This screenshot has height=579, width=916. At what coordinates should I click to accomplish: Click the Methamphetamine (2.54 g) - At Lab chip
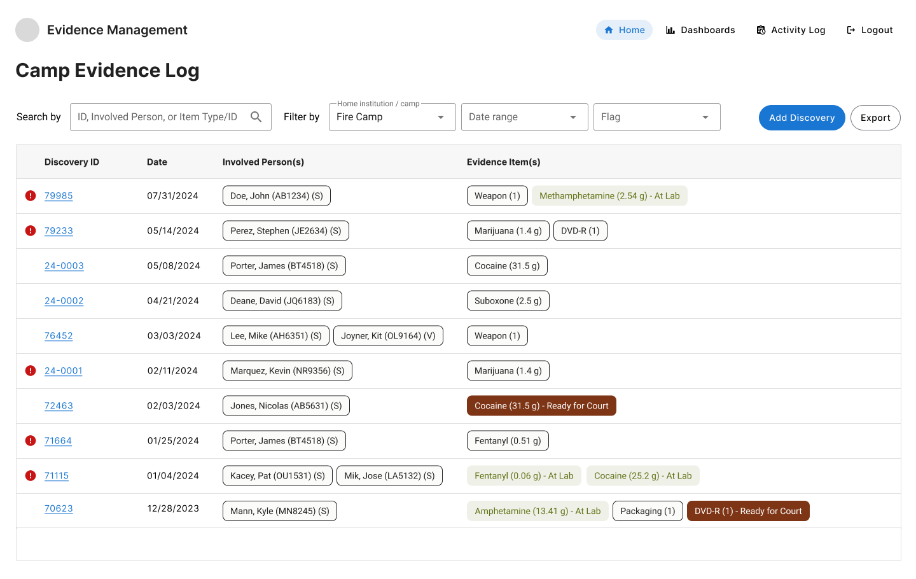click(x=609, y=196)
